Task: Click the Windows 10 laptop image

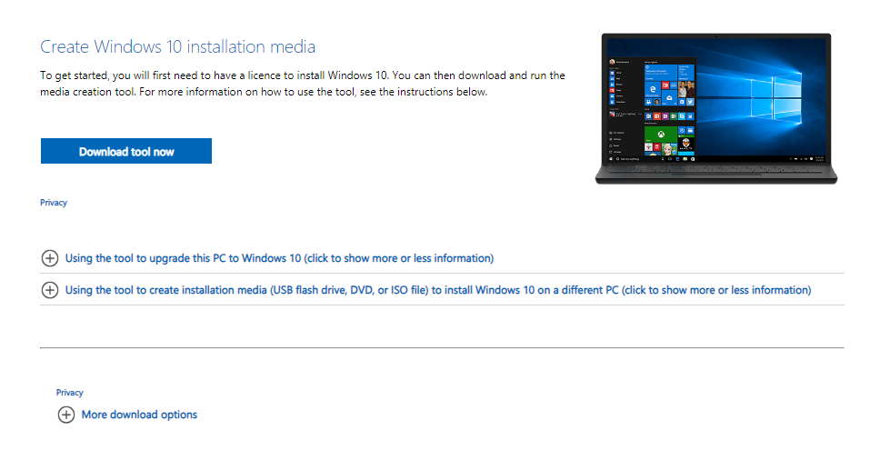Action: tap(715, 109)
